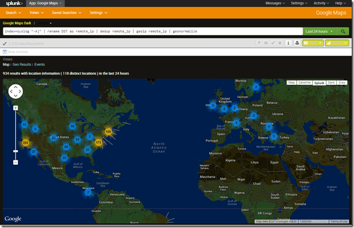Switch to the Geo Results view
Image resolution: width=354 pixels, height=228 pixels.
click(x=22, y=65)
